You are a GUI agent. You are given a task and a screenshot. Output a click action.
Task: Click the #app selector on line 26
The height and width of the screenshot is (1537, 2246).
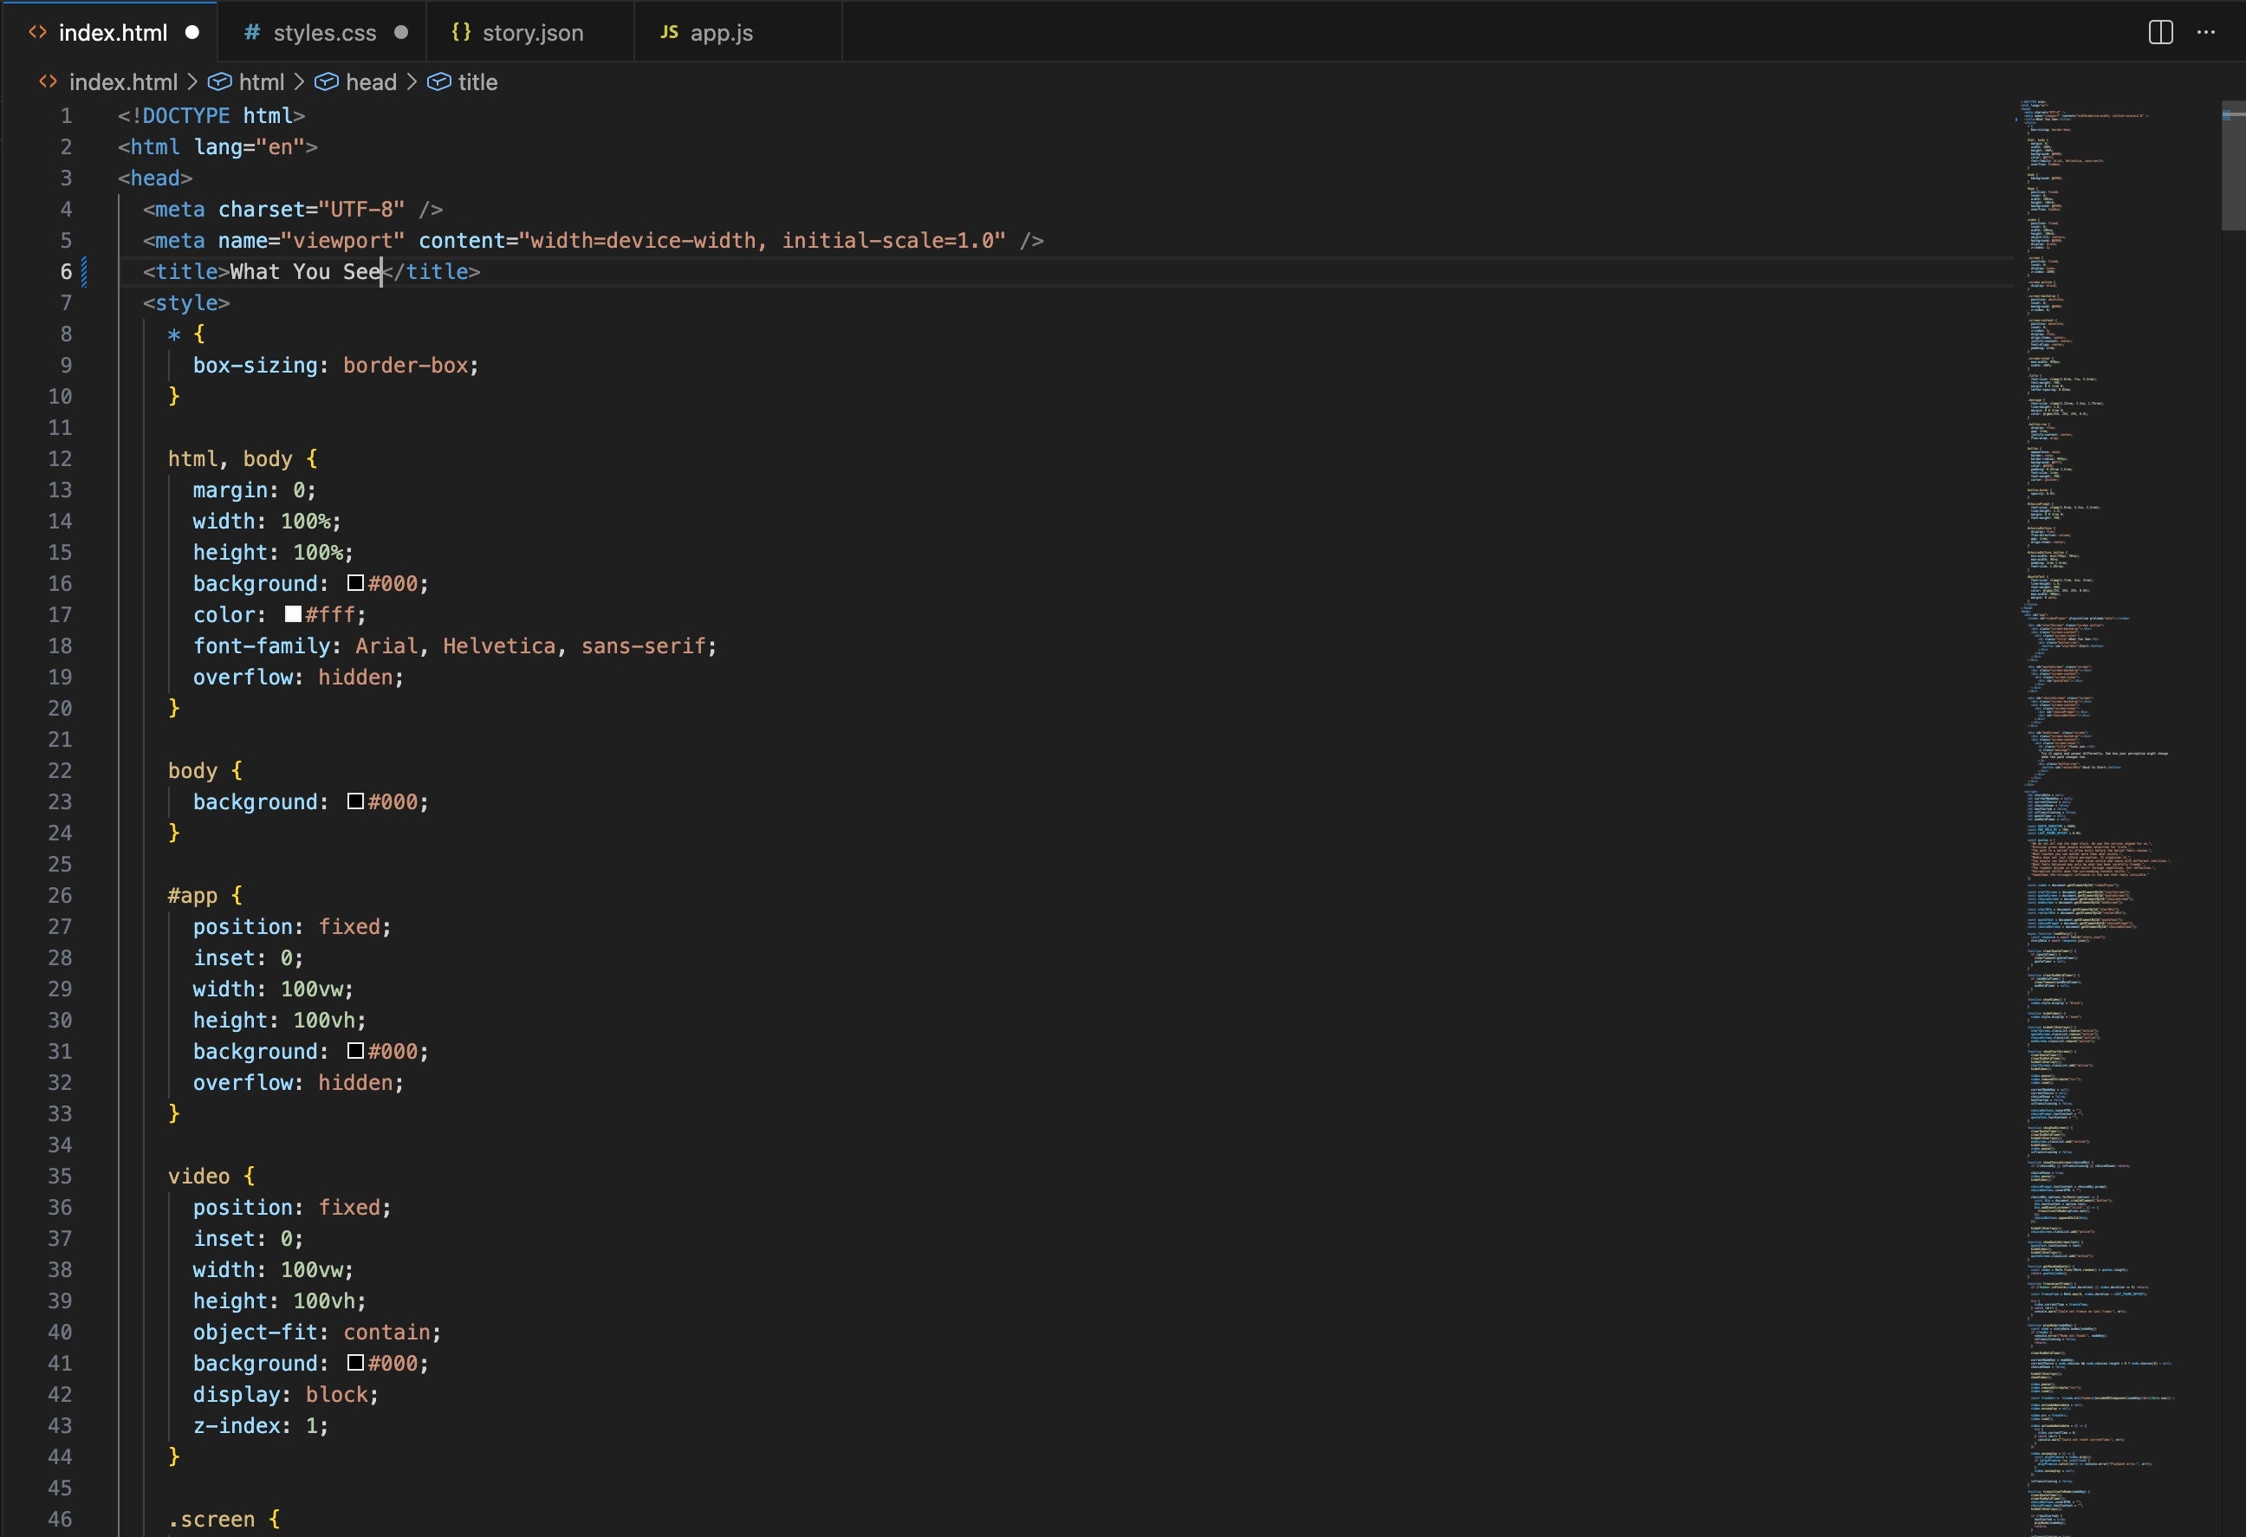(192, 895)
